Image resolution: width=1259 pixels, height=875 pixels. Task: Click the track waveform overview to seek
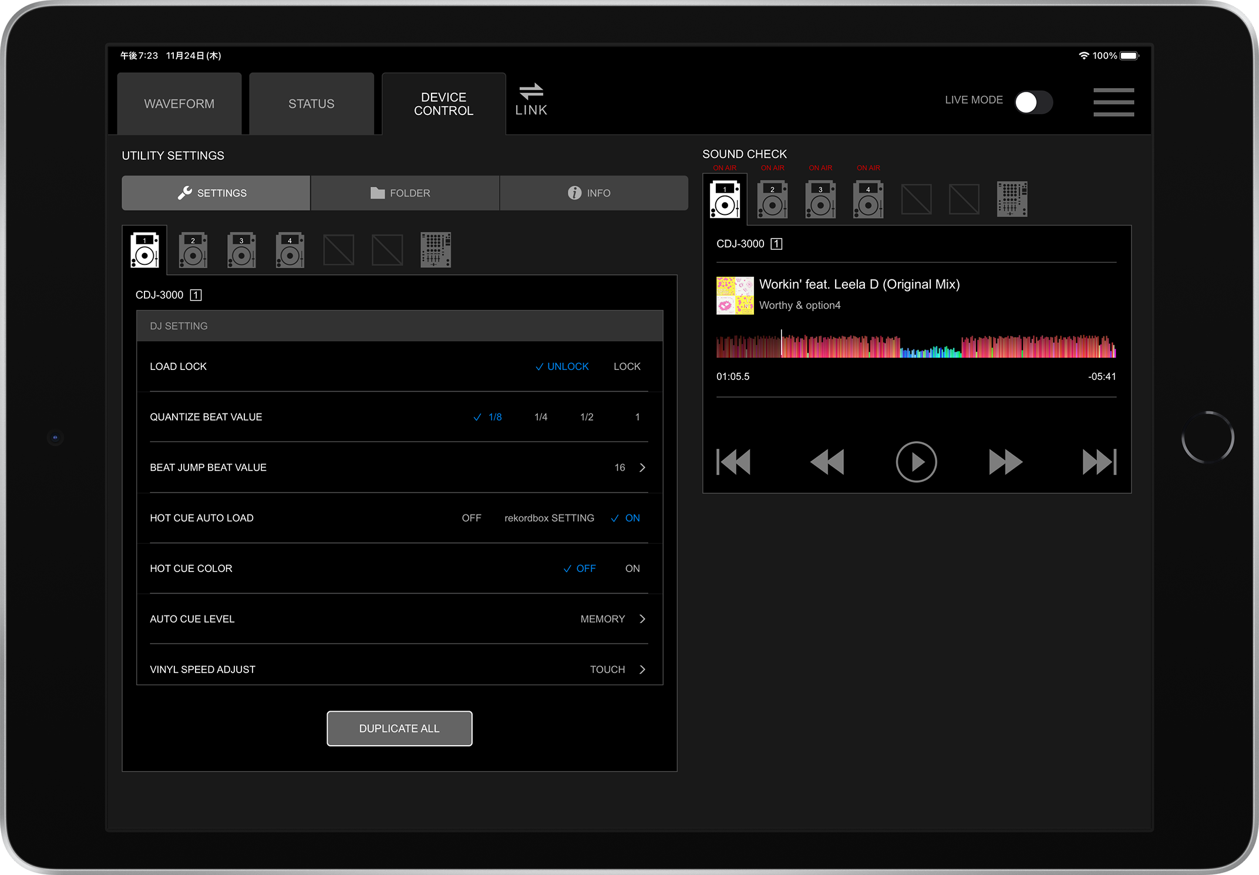[x=916, y=346]
